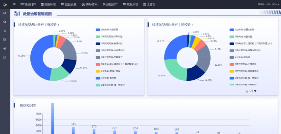The image size is (281, 134).
Task: Click the speaker announcement icon in sidebar
Action: [5, 48]
